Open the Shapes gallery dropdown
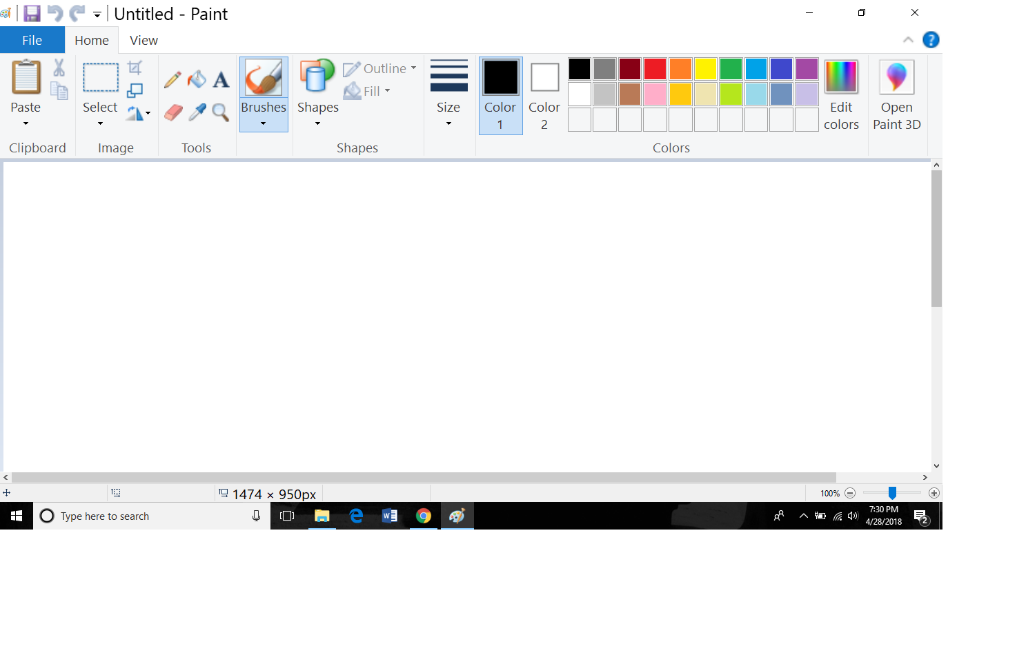This screenshot has width=1017, height=655. point(317,122)
